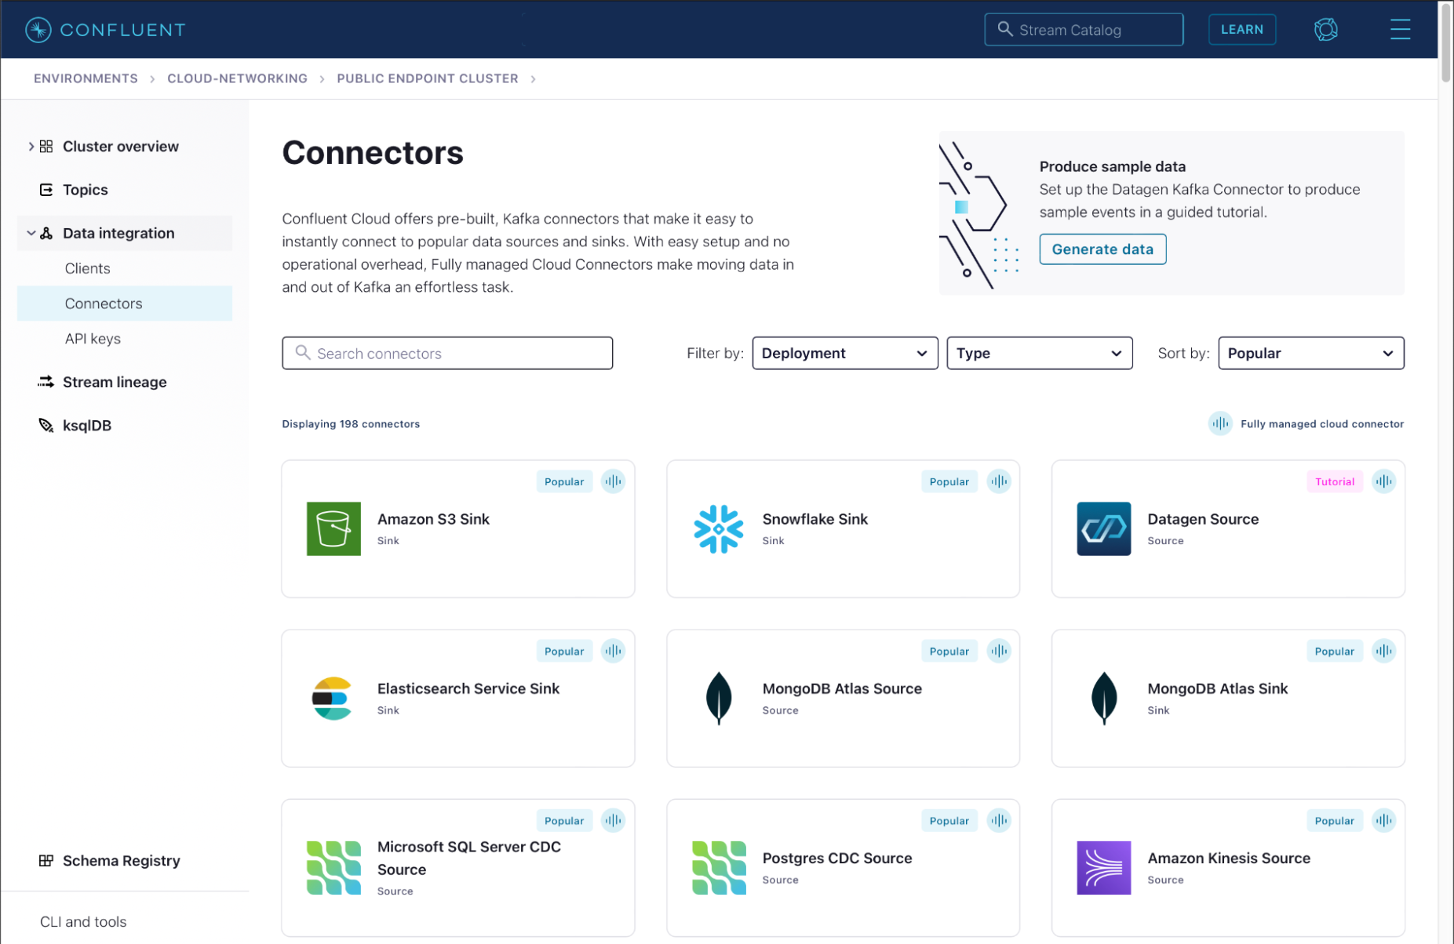Screen dimensions: 1454x944
Task: Click the Generate data button
Action: click(1102, 249)
